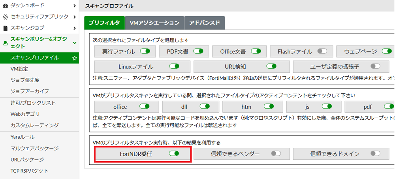The height and width of the screenshot is (179, 395).
Task: Go to マルウェアパッケージ page
Action: (39, 148)
